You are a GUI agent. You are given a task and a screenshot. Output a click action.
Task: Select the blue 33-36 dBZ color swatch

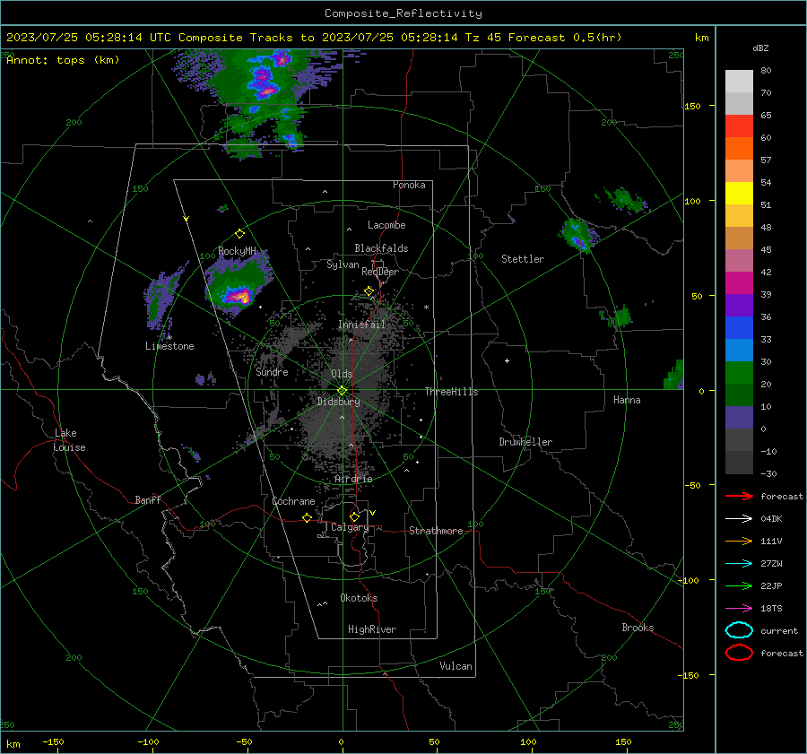(739, 328)
